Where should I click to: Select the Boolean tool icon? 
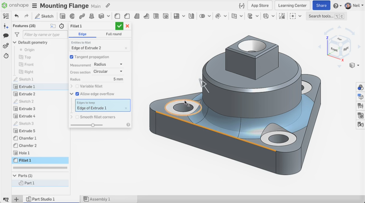[202, 16]
